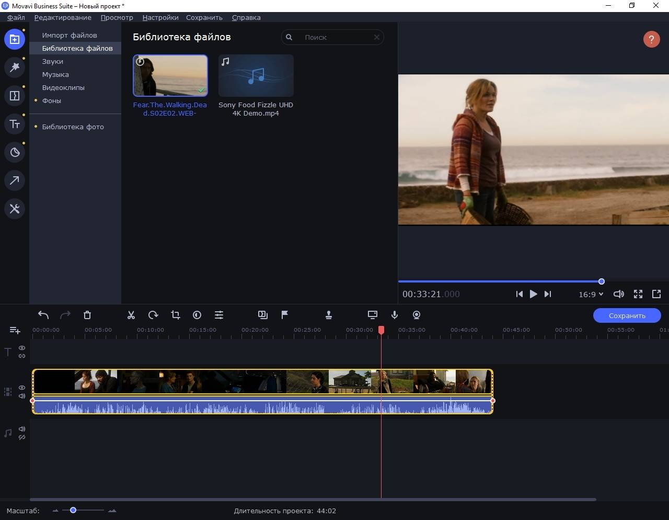The width and height of the screenshot is (669, 520).
Task: Detach the preview window icon
Action: (657, 294)
